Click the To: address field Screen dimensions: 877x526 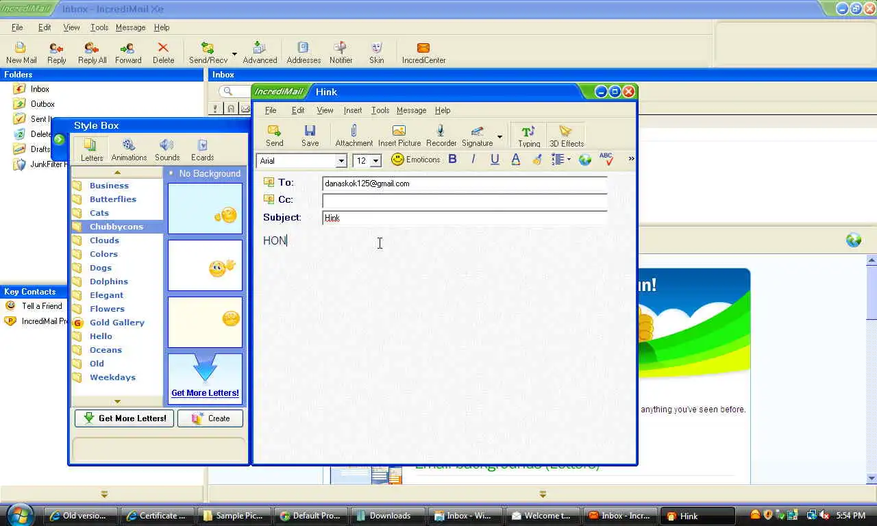pos(465,184)
